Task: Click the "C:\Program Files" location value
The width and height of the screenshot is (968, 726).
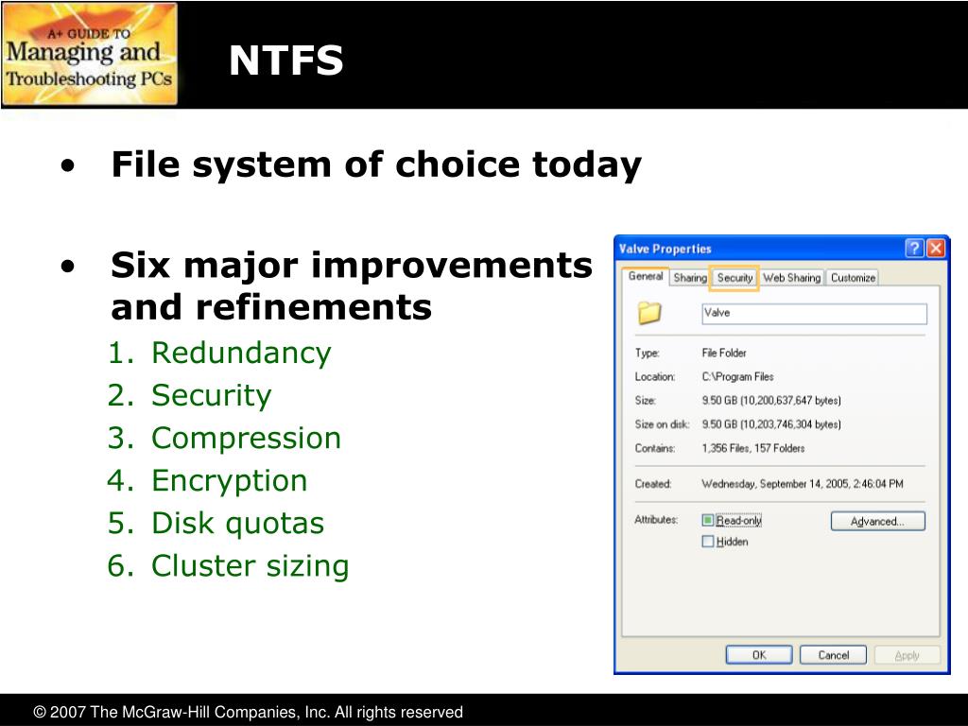Action: 737,376
